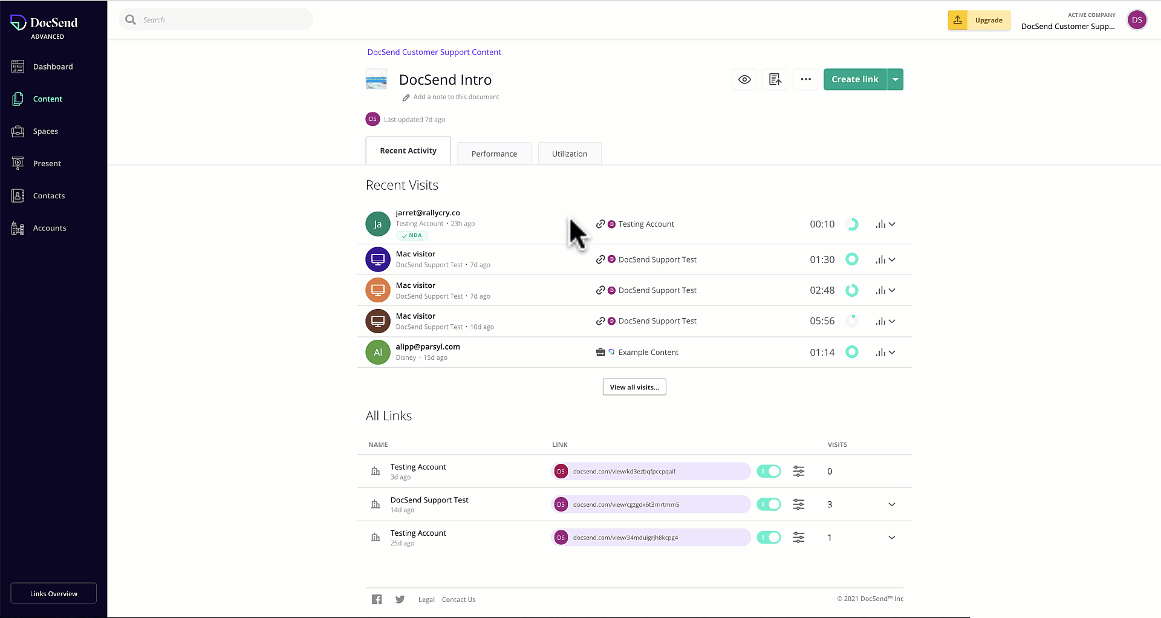The height and width of the screenshot is (618, 1161).
Task: Open the three-dots more options menu
Action: click(805, 79)
